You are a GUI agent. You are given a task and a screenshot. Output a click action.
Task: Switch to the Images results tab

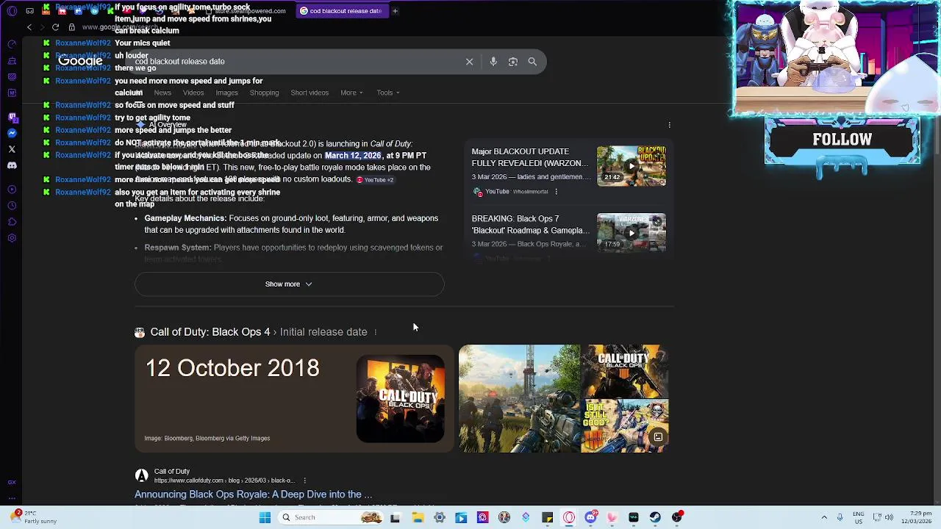click(x=226, y=93)
